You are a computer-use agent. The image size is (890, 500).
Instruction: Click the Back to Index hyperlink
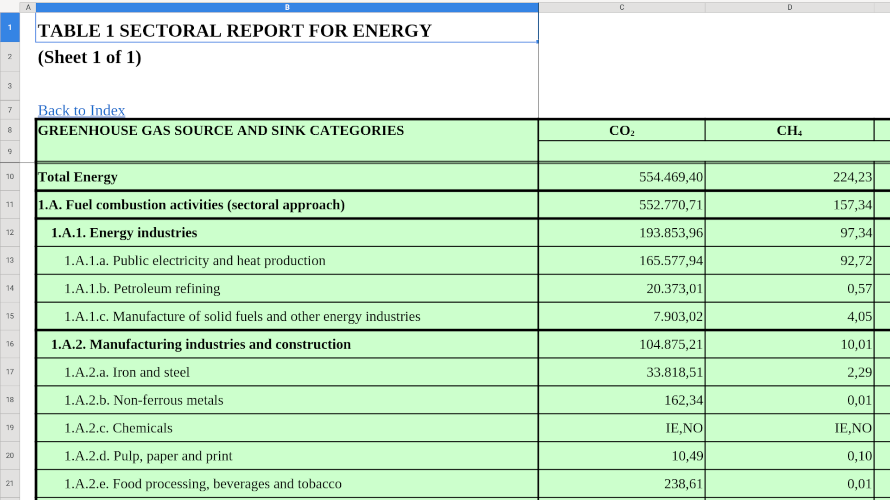point(81,110)
